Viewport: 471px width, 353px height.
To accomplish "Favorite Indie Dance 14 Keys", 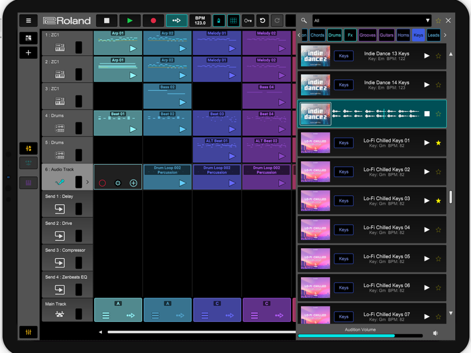I will [438, 85].
